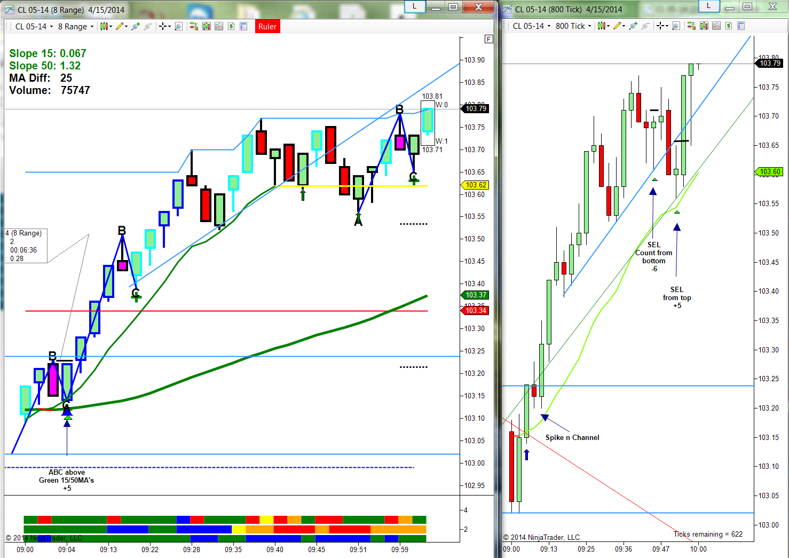The height and width of the screenshot is (558, 789).
Task: Click the 10:00 time label in 800 Tick chart
Action: click(698, 549)
